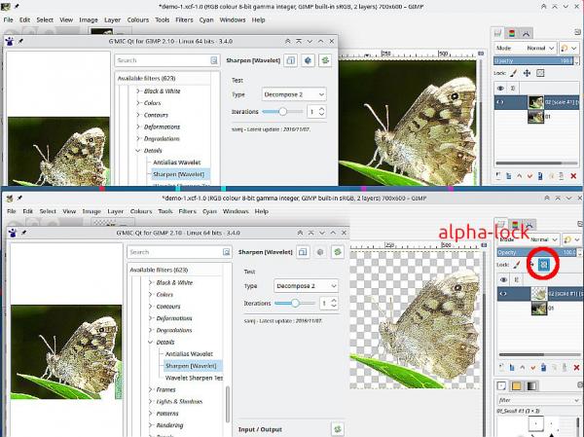Click the blue gem icon in upper G'MIC dialog

[308, 60]
